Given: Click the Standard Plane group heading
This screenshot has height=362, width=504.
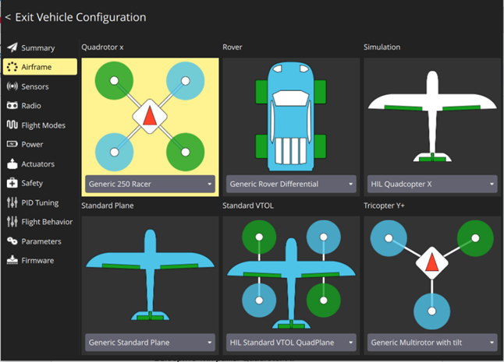Looking at the screenshot, I should pyautogui.click(x=108, y=206).
